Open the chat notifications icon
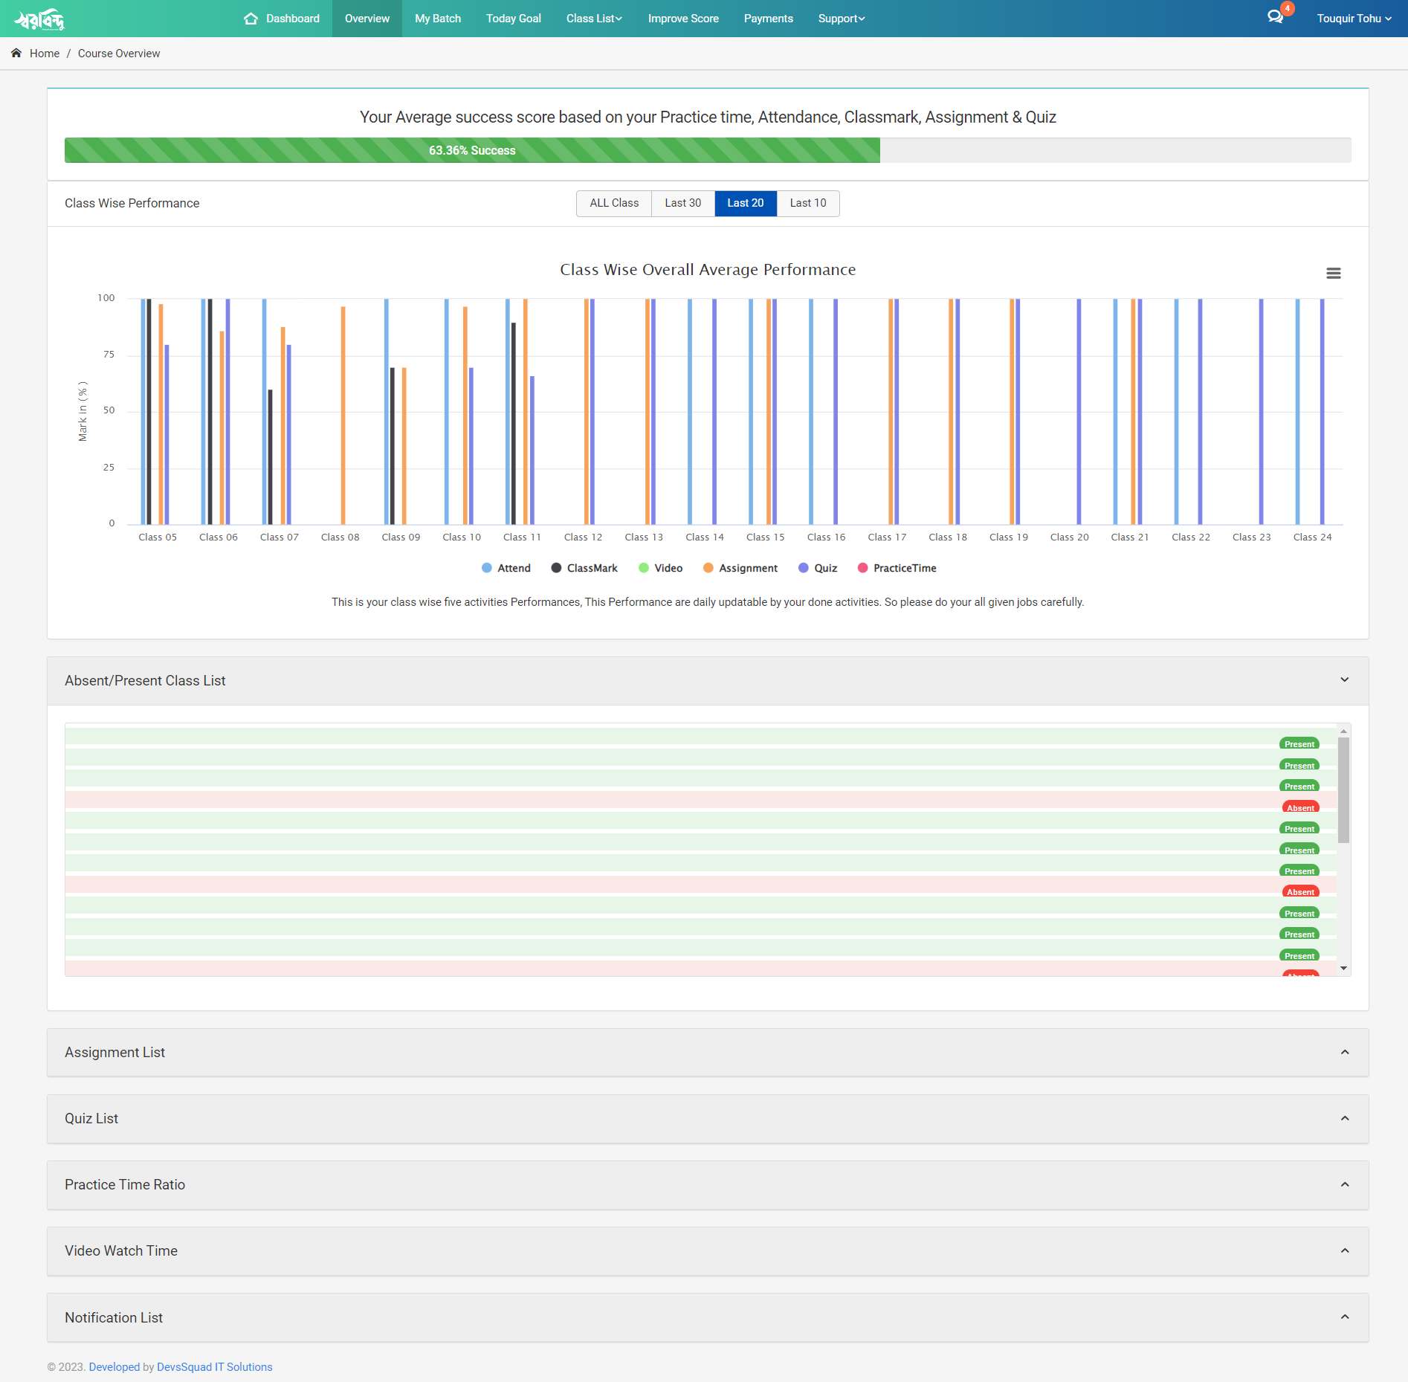 tap(1275, 17)
